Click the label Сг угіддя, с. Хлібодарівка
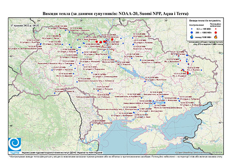Screen dimensions: 231x163 (x=191, y=105)
